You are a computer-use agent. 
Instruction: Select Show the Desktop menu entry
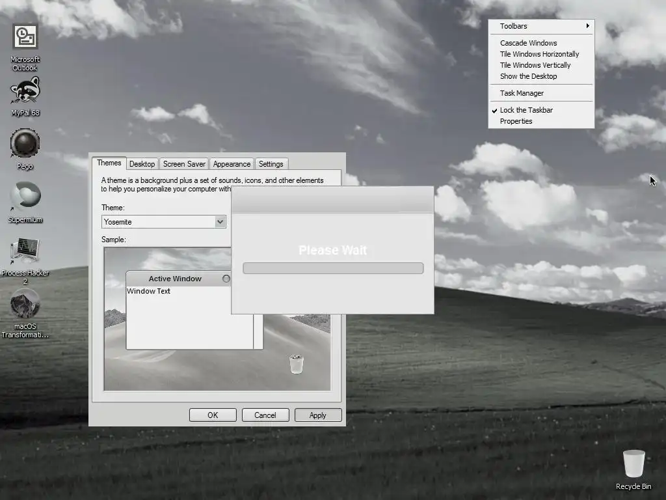coord(540,76)
